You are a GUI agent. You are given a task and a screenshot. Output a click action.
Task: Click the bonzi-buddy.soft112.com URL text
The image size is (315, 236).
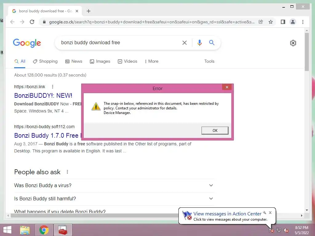pos(44,127)
